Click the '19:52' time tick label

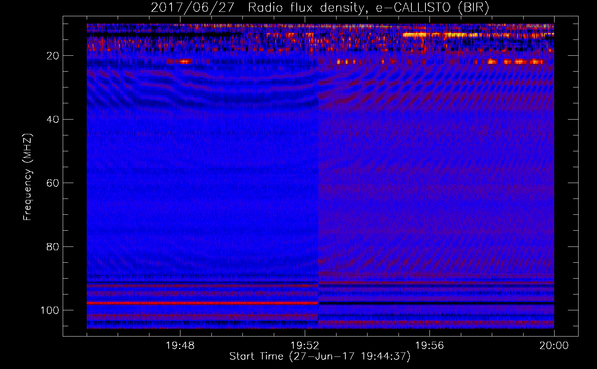click(305, 346)
